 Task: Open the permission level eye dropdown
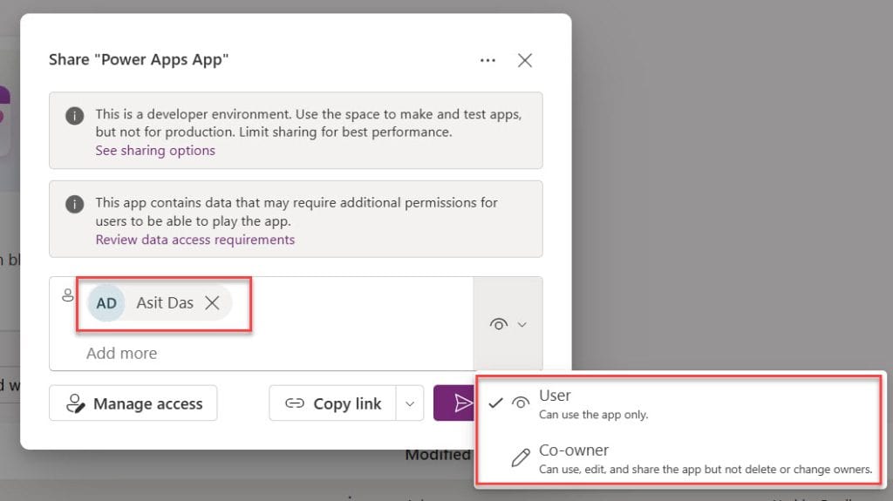[508, 324]
